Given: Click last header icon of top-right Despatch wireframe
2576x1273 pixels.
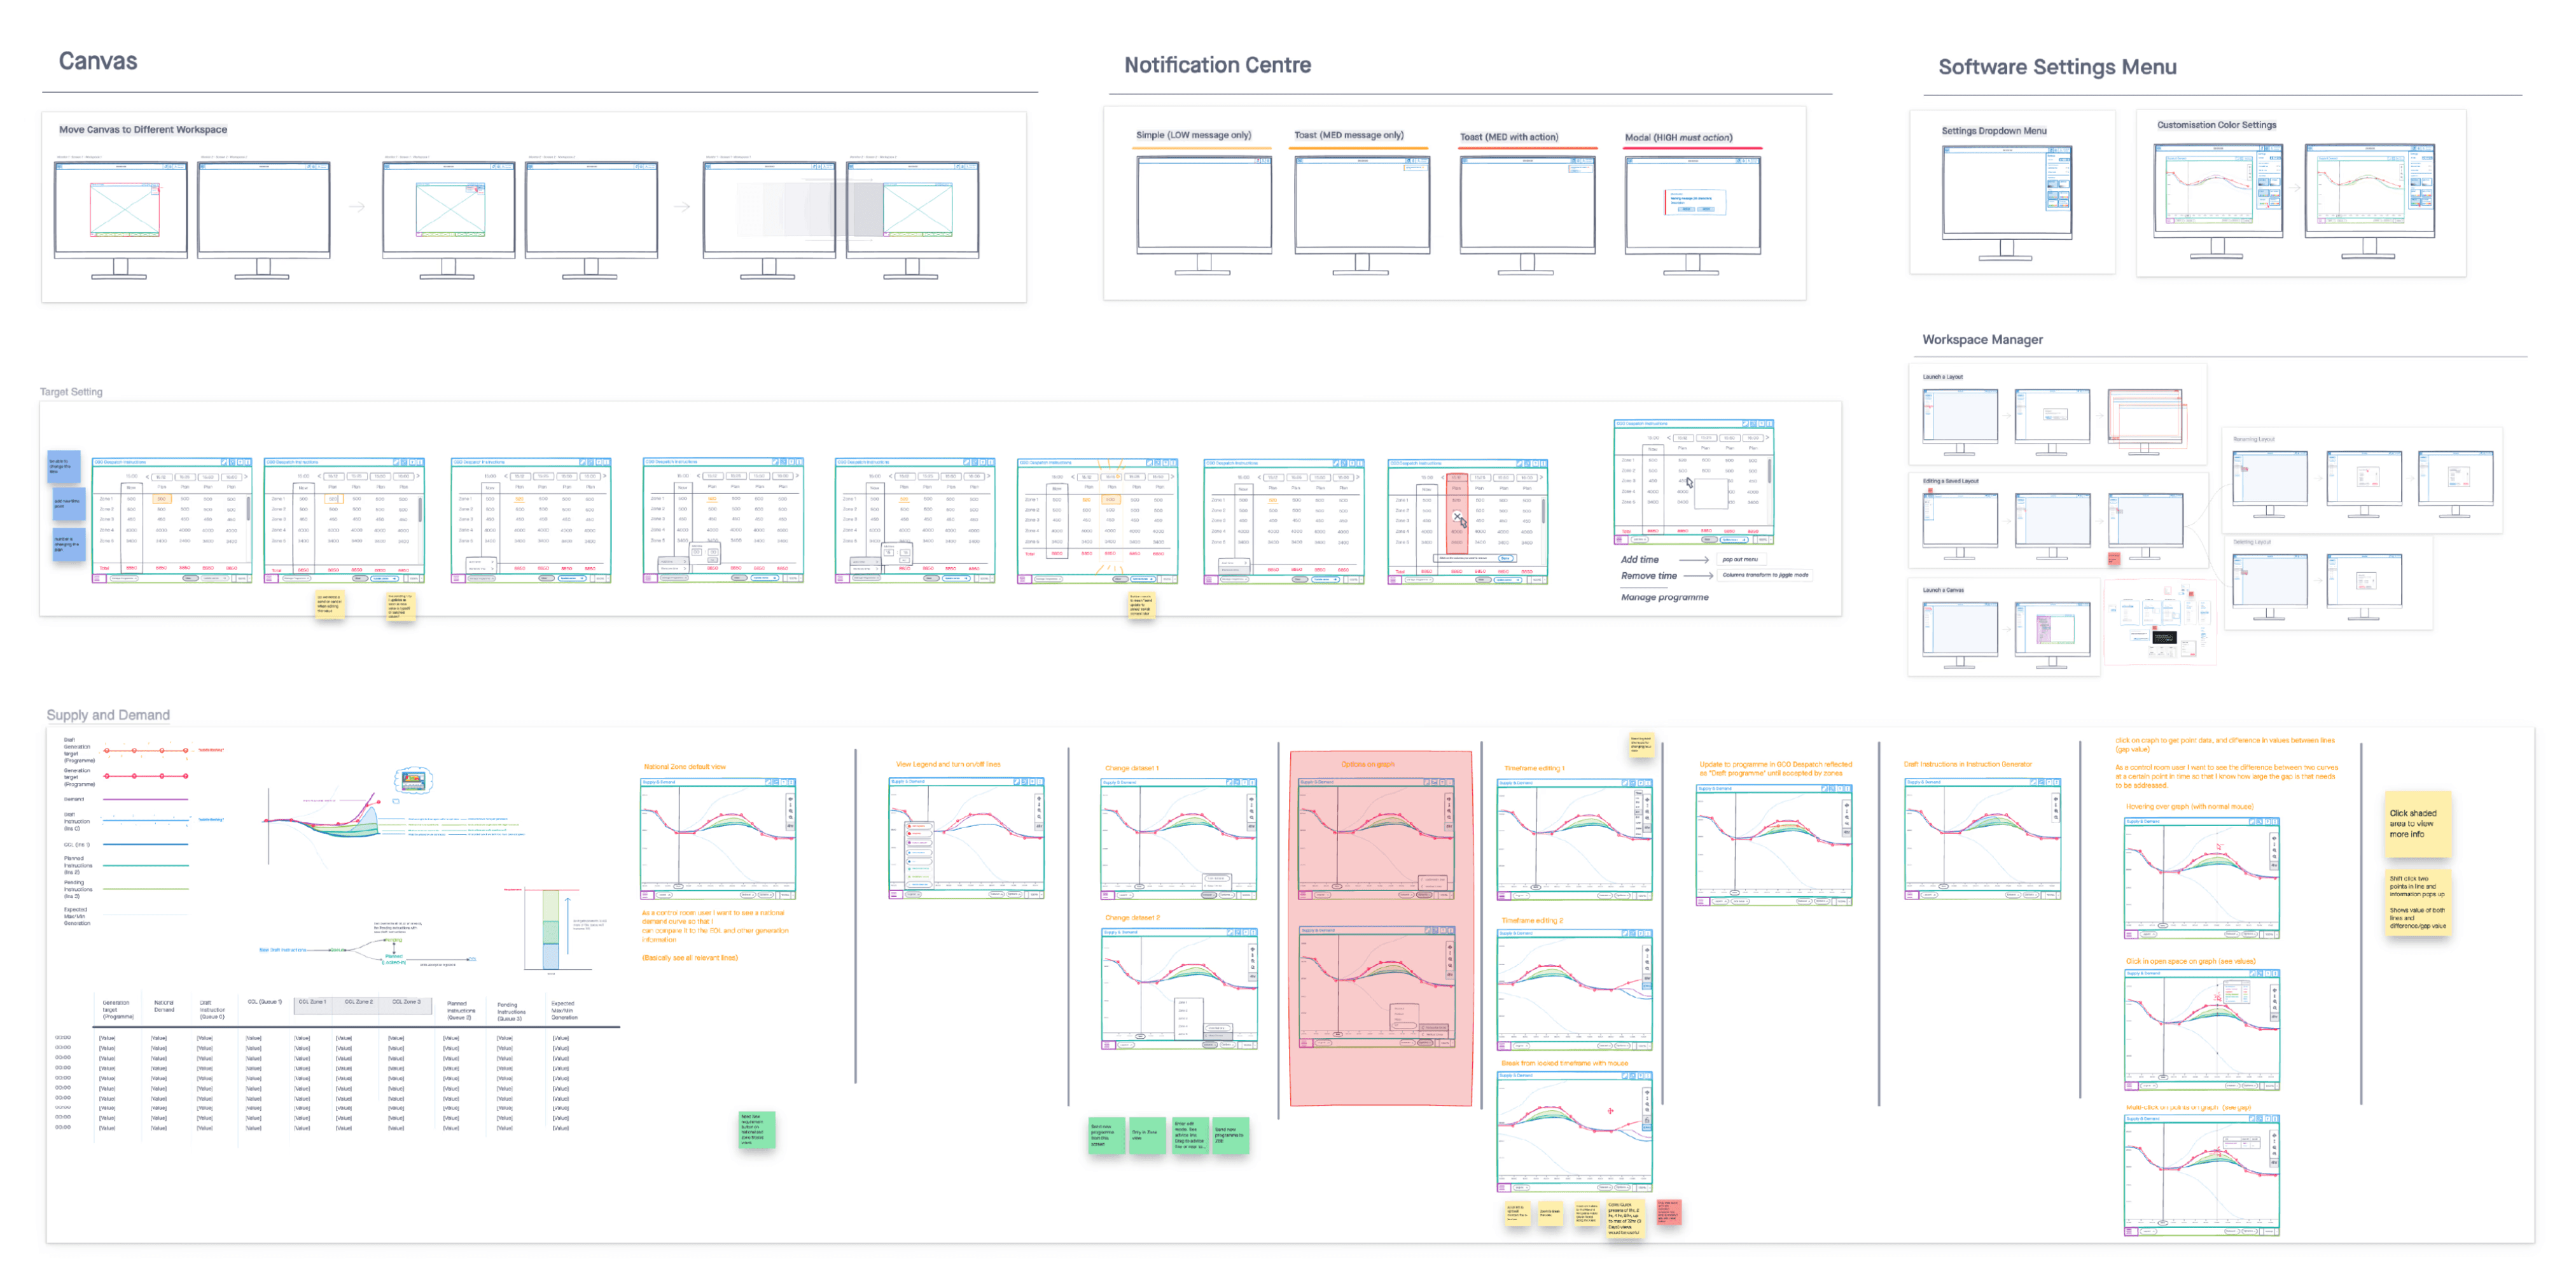Looking at the screenshot, I should (x=1770, y=425).
